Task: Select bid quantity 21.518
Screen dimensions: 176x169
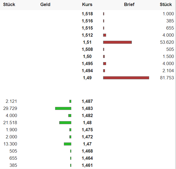Action: (x=10, y=123)
